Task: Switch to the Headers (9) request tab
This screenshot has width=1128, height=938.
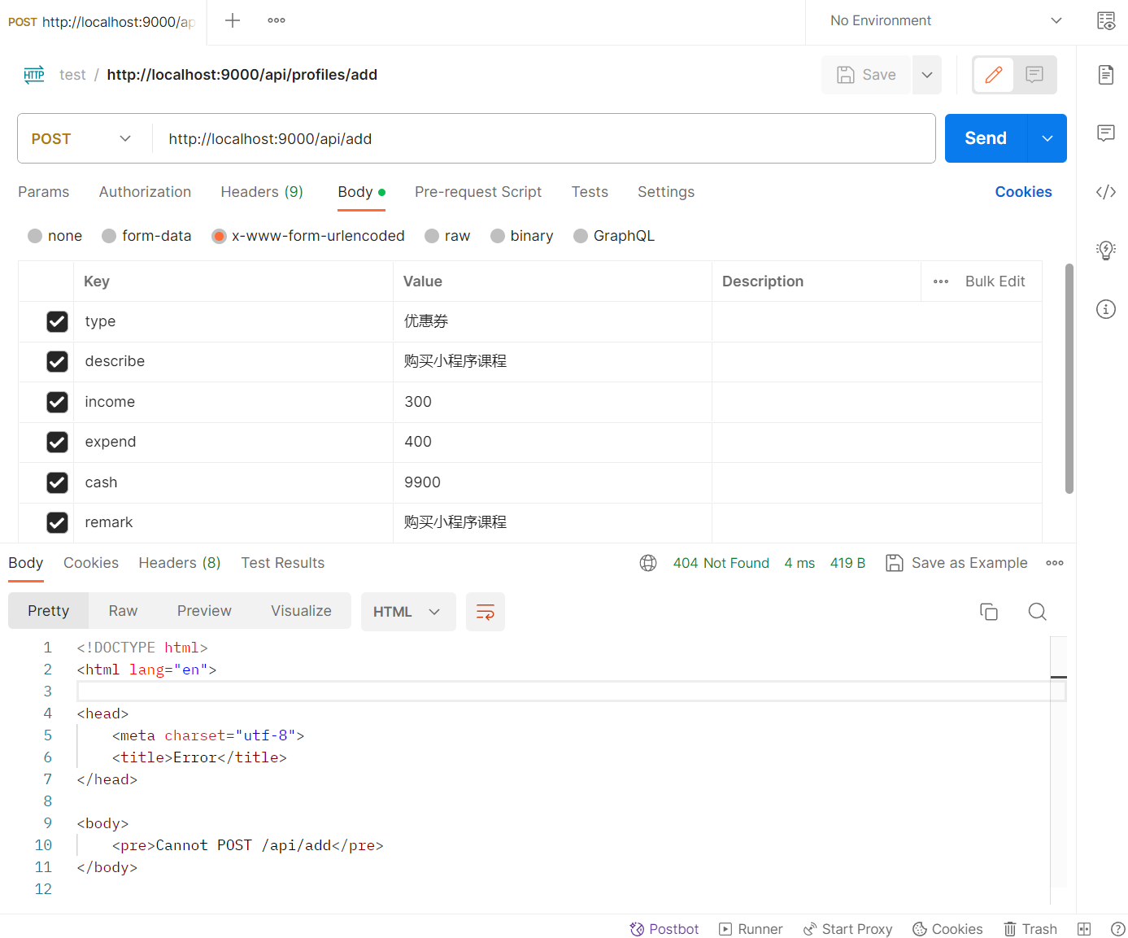Action: point(261,192)
